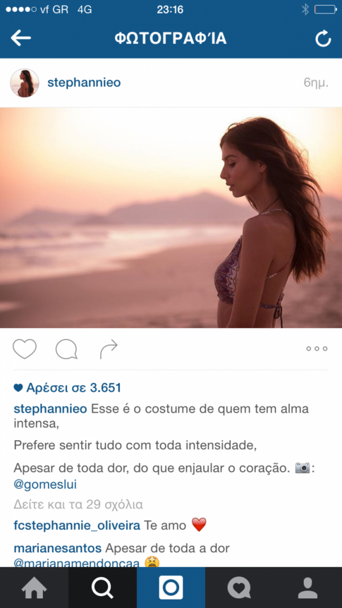Expand all 29 comments link
The height and width of the screenshot is (608, 342).
point(78,505)
